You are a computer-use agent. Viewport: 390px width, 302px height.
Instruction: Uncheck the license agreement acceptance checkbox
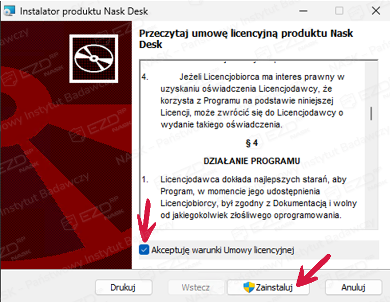(144, 250)
